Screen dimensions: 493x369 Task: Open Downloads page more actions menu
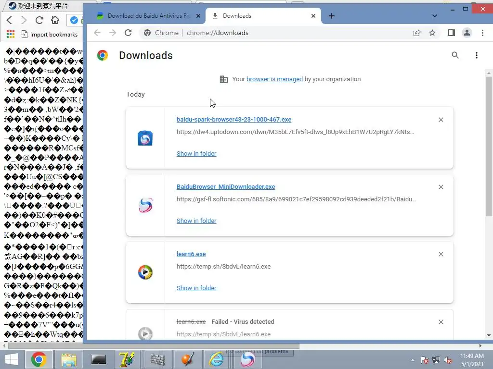coord(477,55)
